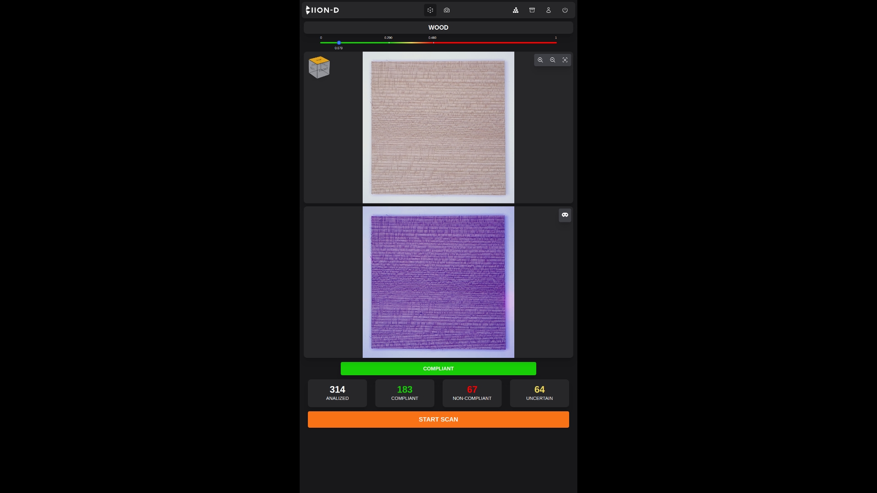877x493 pixels.
Task: Click the green COMPLIANT result banner
Action: point(438,368)
